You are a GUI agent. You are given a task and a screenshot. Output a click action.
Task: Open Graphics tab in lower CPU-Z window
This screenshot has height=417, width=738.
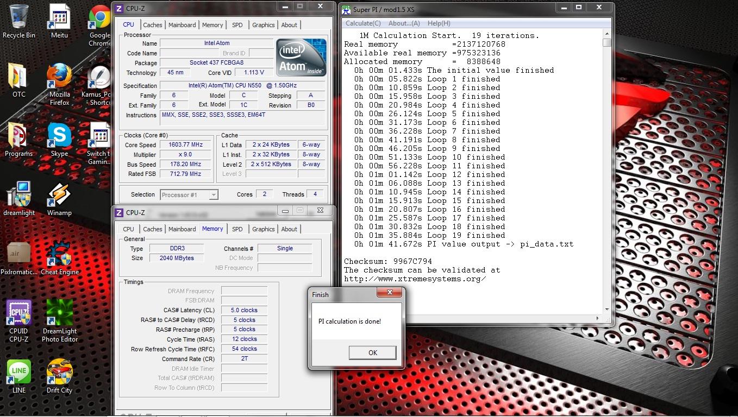pos(264,229)
